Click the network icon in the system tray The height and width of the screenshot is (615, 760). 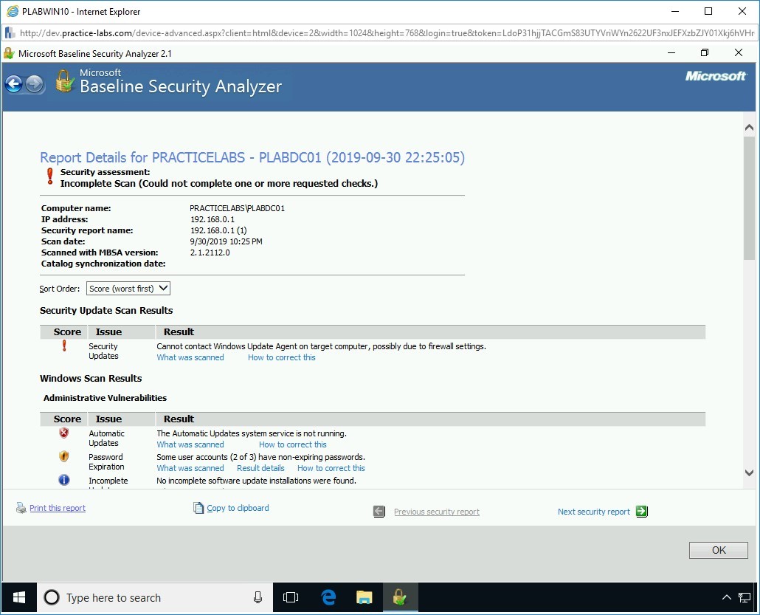(744, 597)
